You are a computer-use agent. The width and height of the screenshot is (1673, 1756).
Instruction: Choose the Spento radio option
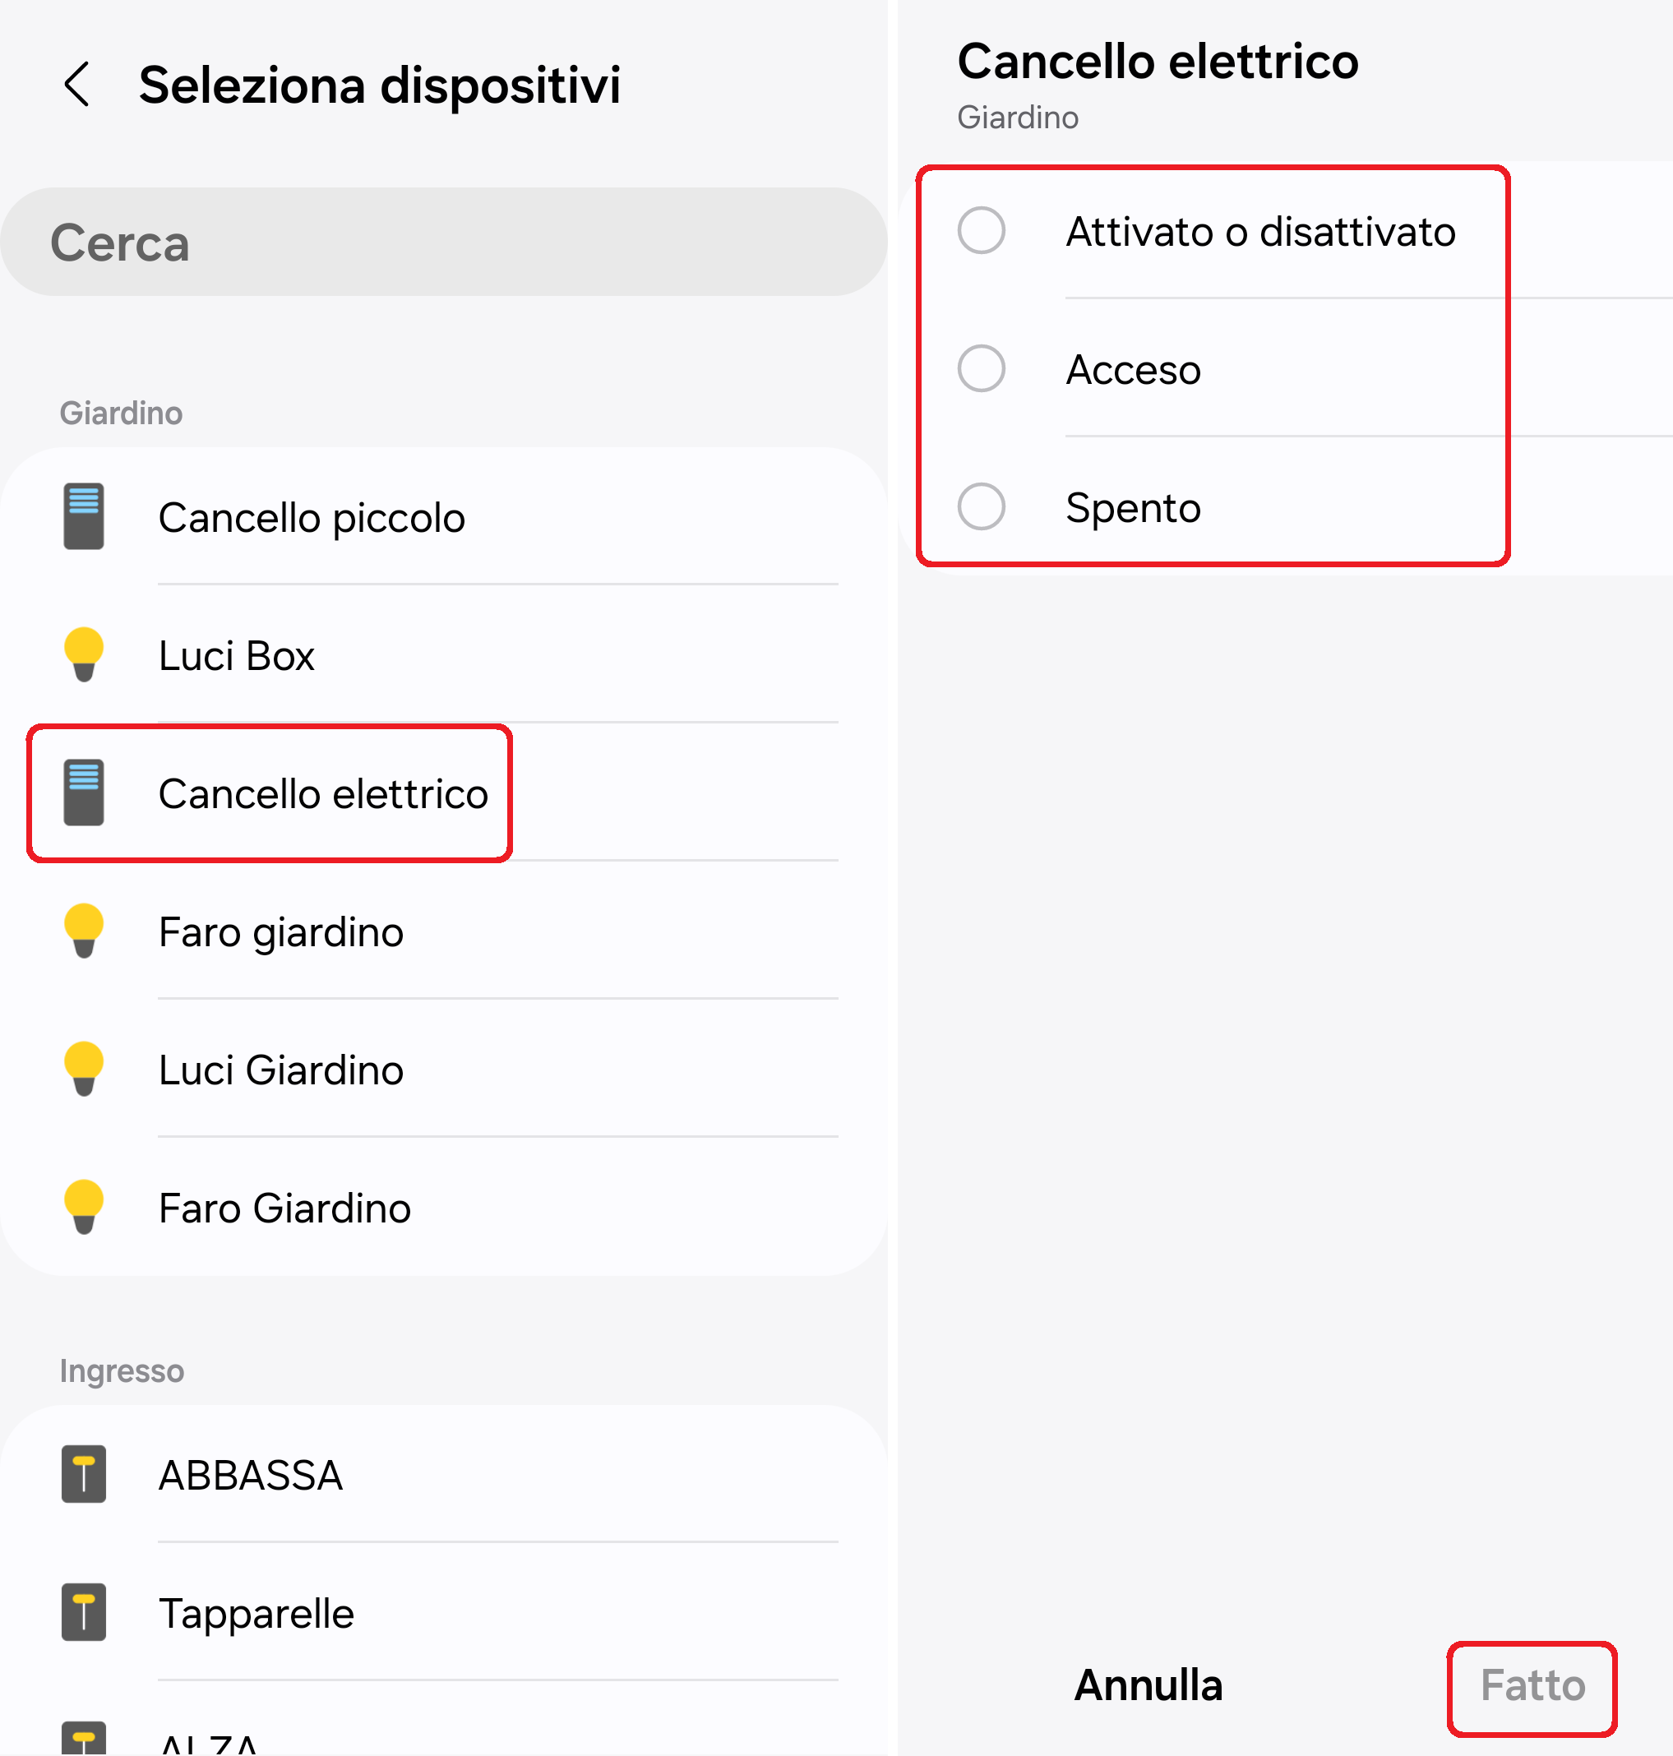pyautogui.click(x=981, y=507)
